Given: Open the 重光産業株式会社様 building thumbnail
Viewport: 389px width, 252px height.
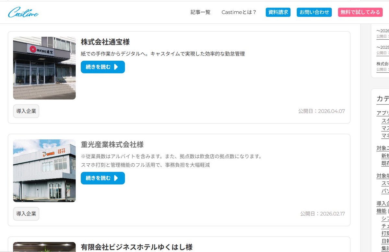Looking at the screenshot, I should (44, 171).
